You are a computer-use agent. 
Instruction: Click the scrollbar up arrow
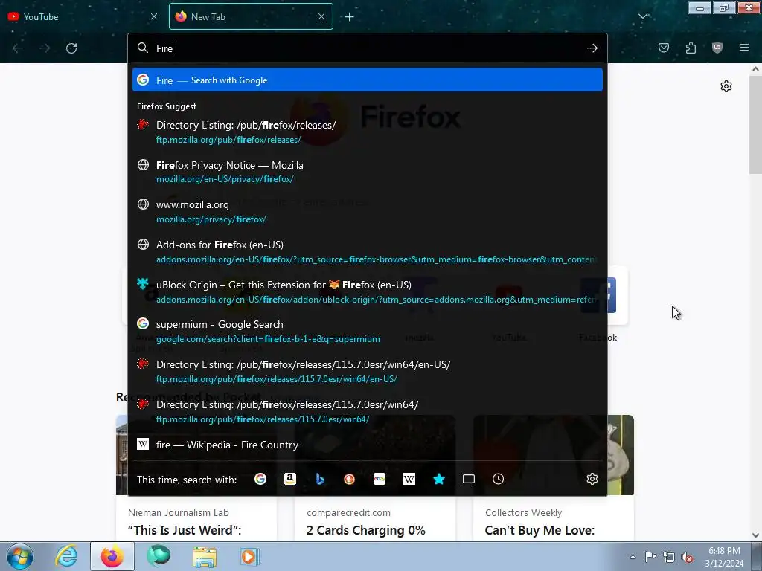tap(755, 69)
